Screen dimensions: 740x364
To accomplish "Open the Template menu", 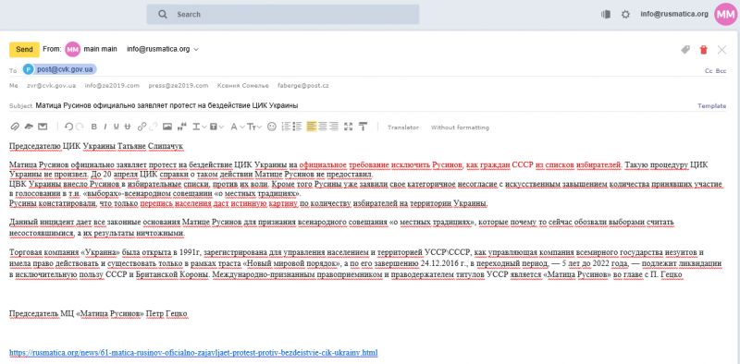I will [x=711, y=106].
